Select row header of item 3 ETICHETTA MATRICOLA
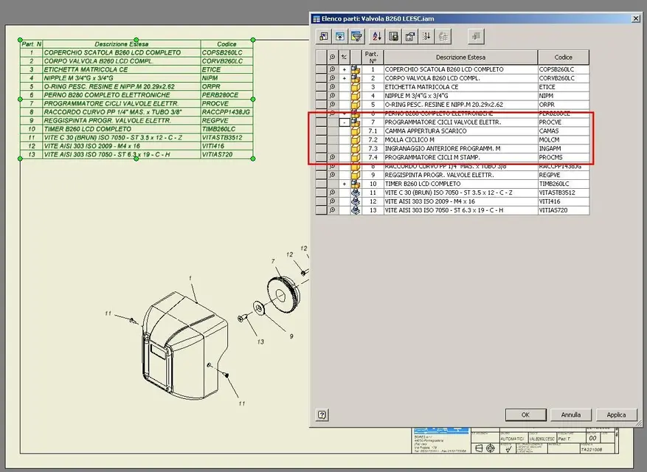This screenshot has height=472, width=647. click(x=322, y=87)
